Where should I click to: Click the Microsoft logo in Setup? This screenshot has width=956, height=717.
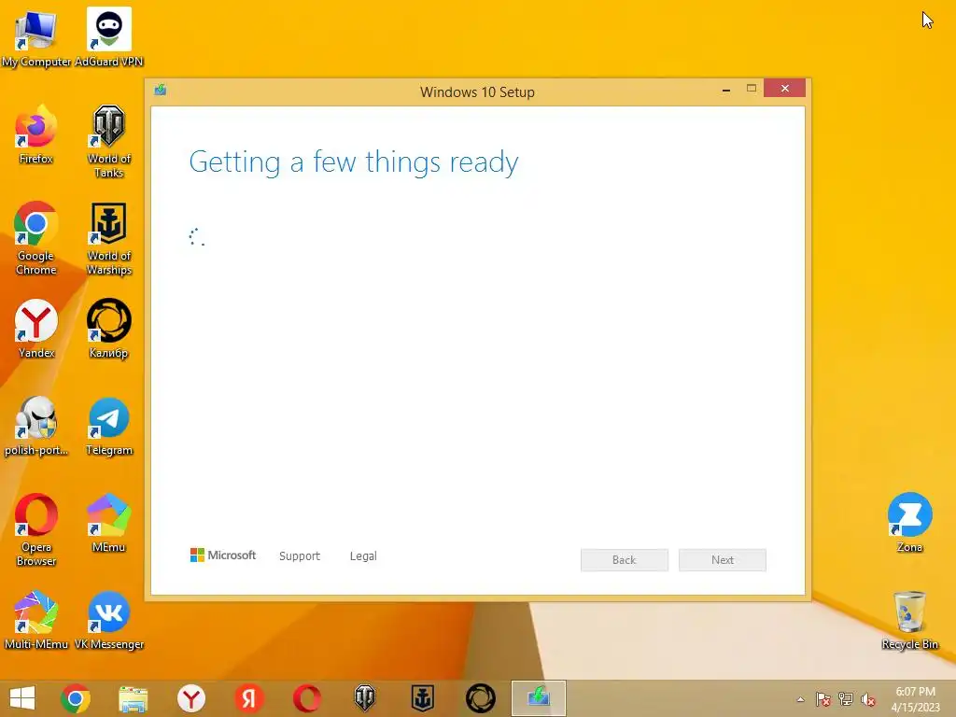pyautogui.click(x=223, y=555)
